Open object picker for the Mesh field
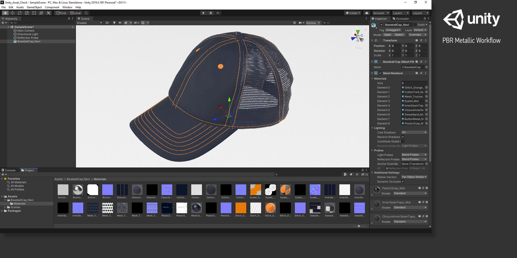517x258 pixels. (x=427, y=67)
